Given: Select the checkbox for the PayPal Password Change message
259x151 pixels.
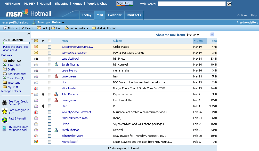Looking at the screenshot, I should [50, 53].
